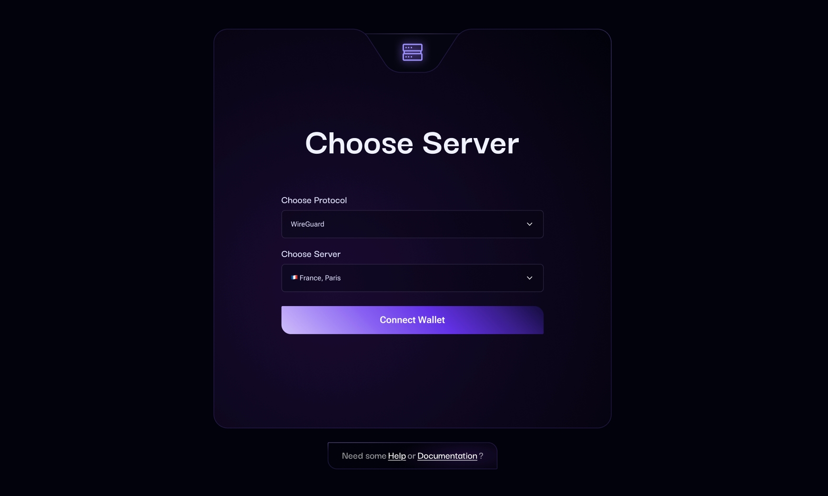Screen dimensions: 828x496
Task: Click the word "or" between footer links
Action: click(412, 456)
